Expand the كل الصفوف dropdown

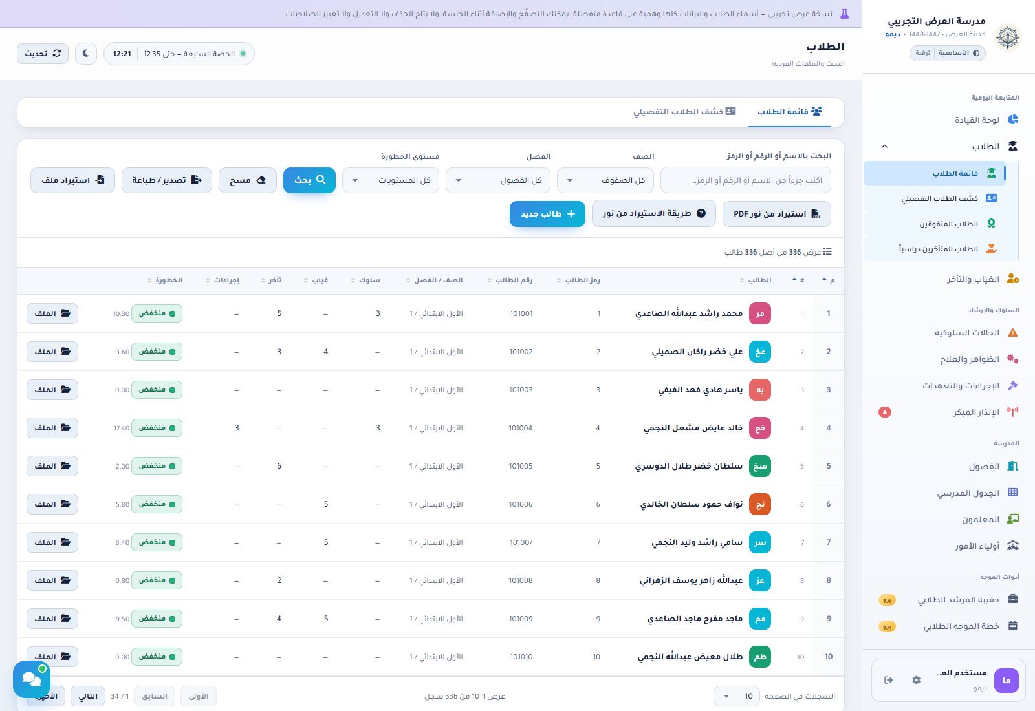click(x=605, y=180)
